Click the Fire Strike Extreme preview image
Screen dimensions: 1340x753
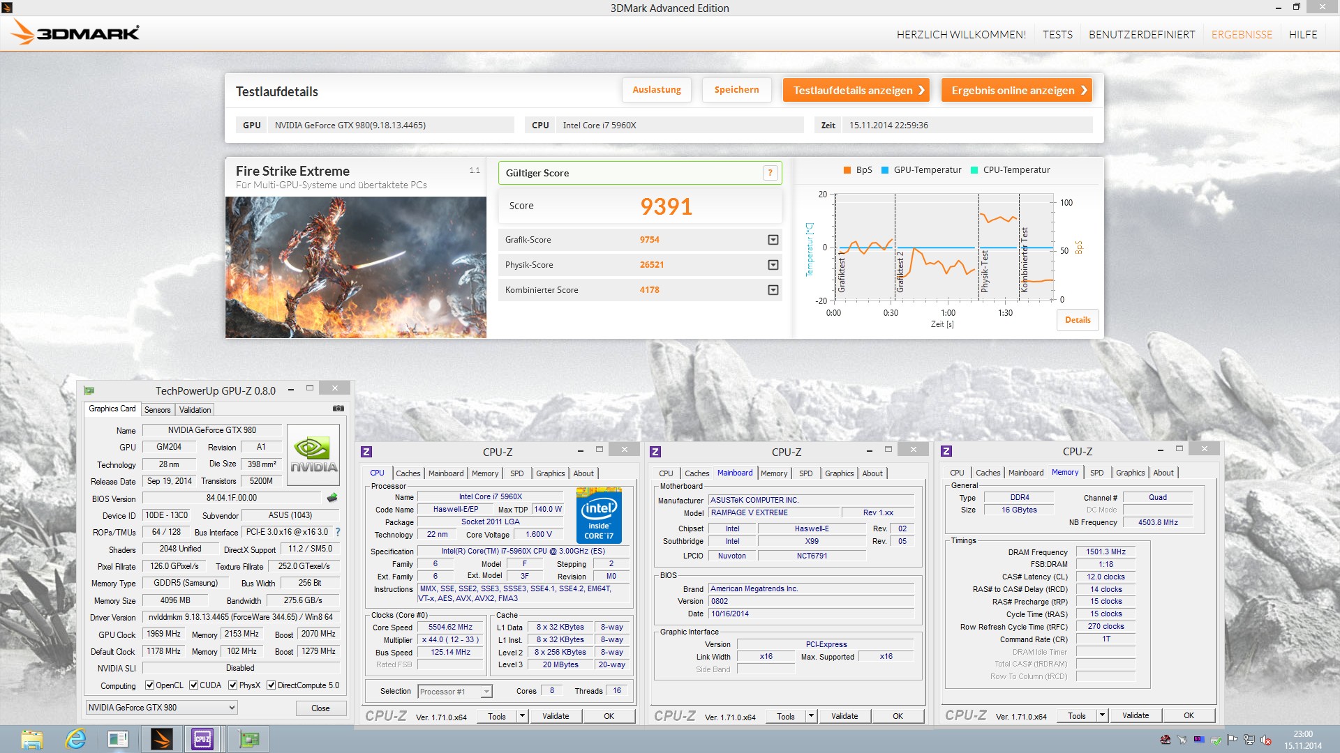pos(356,268)
